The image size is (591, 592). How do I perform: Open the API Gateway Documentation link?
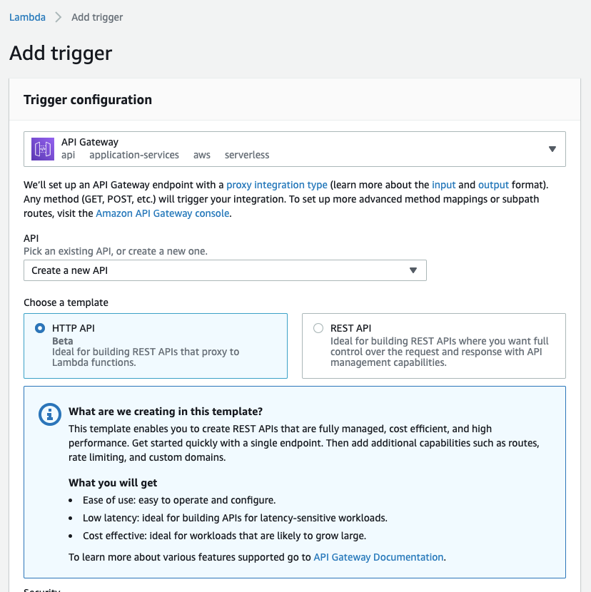[x=378, y=557]
